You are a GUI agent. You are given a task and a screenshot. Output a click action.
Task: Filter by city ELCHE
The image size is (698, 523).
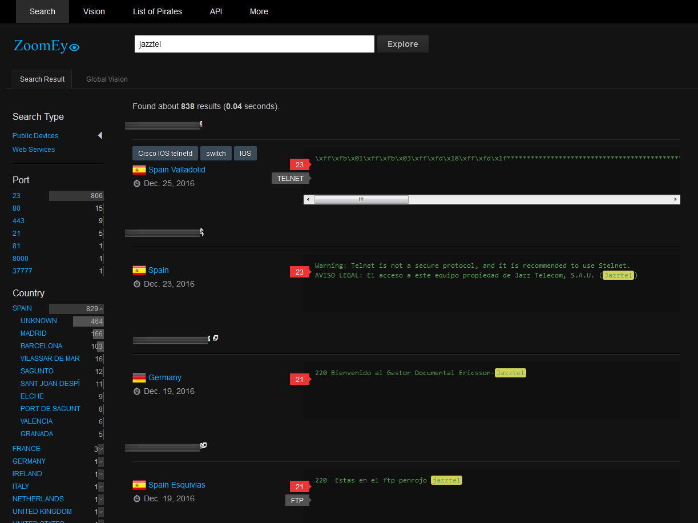click(32, 396)
